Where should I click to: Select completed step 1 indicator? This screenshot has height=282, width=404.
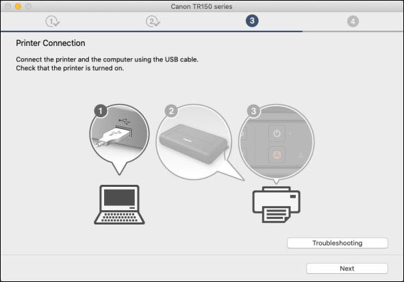click(53, 21)
